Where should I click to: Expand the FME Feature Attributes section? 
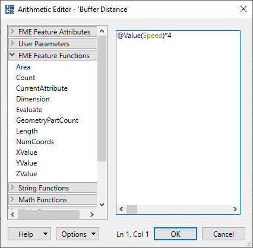(53, 31)
